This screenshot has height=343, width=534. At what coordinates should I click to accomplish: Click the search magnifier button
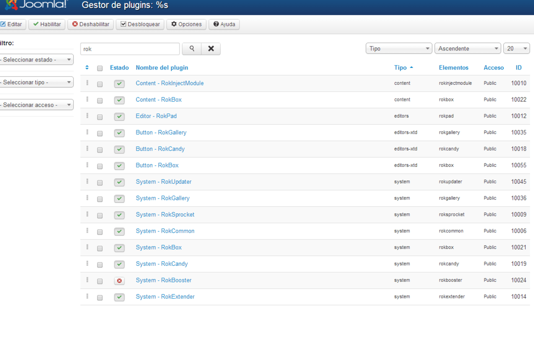192,49
